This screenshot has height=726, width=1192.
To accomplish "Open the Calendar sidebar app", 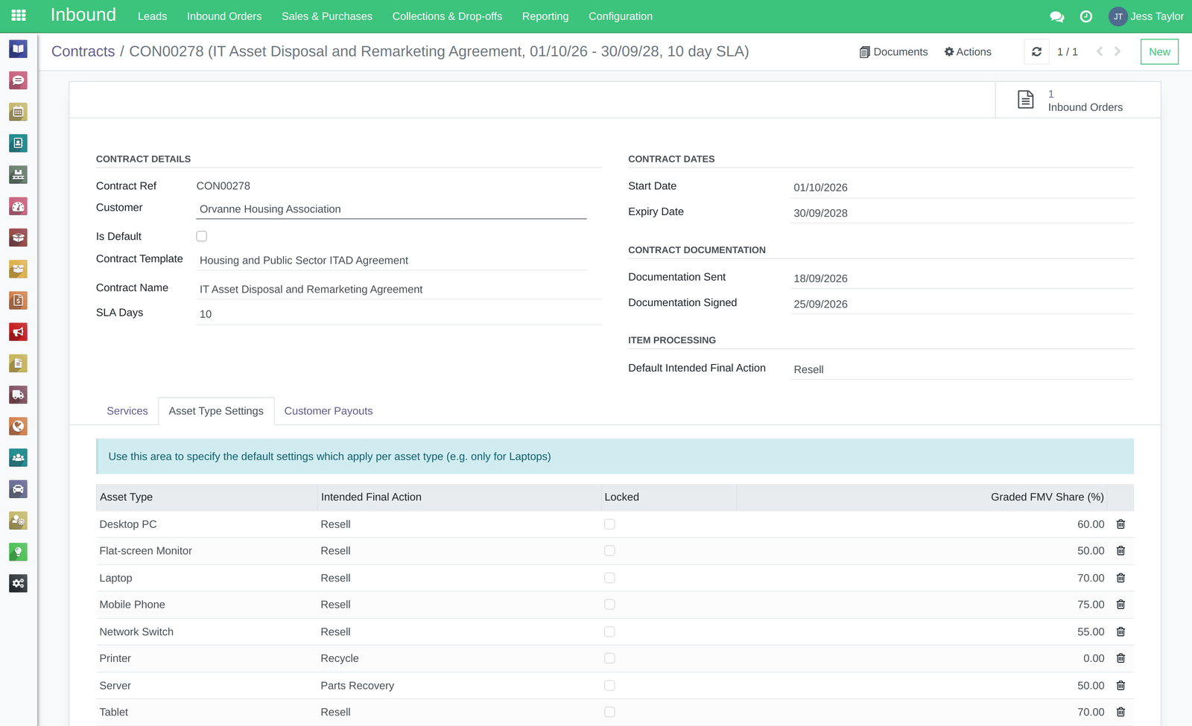I will (19, 112).
